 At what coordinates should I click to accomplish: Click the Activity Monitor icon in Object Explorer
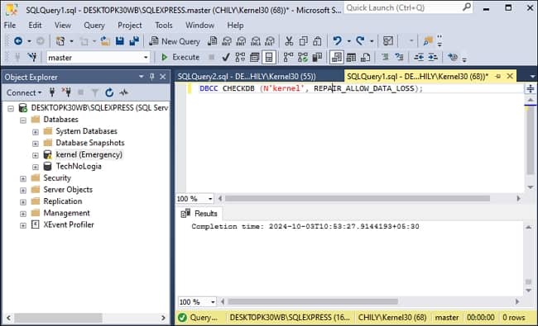coord(124,92)
